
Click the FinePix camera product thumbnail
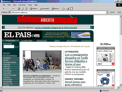pyautogui.click(x=105, y=57)
